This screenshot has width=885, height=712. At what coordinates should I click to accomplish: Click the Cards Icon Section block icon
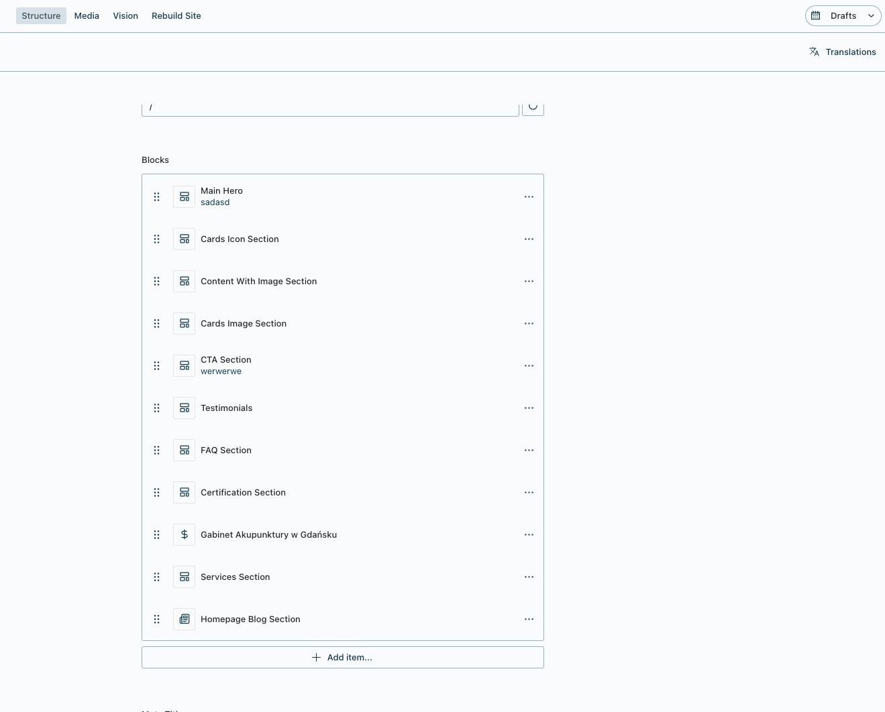(184, 239)
